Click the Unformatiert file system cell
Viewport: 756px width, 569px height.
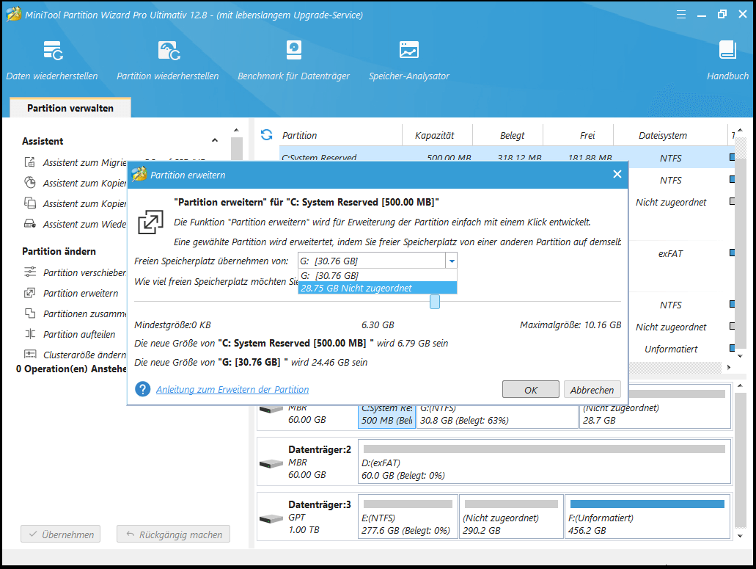tap(671, 349)
